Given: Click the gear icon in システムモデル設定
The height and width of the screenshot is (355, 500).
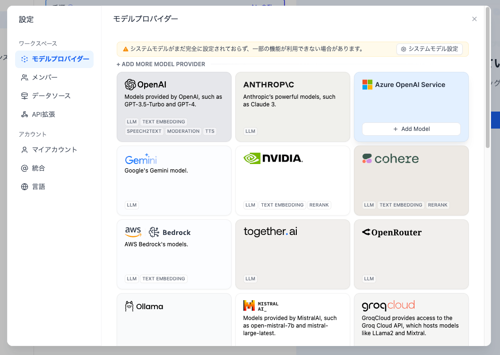Looking at the screenshot, I should 404,49.
